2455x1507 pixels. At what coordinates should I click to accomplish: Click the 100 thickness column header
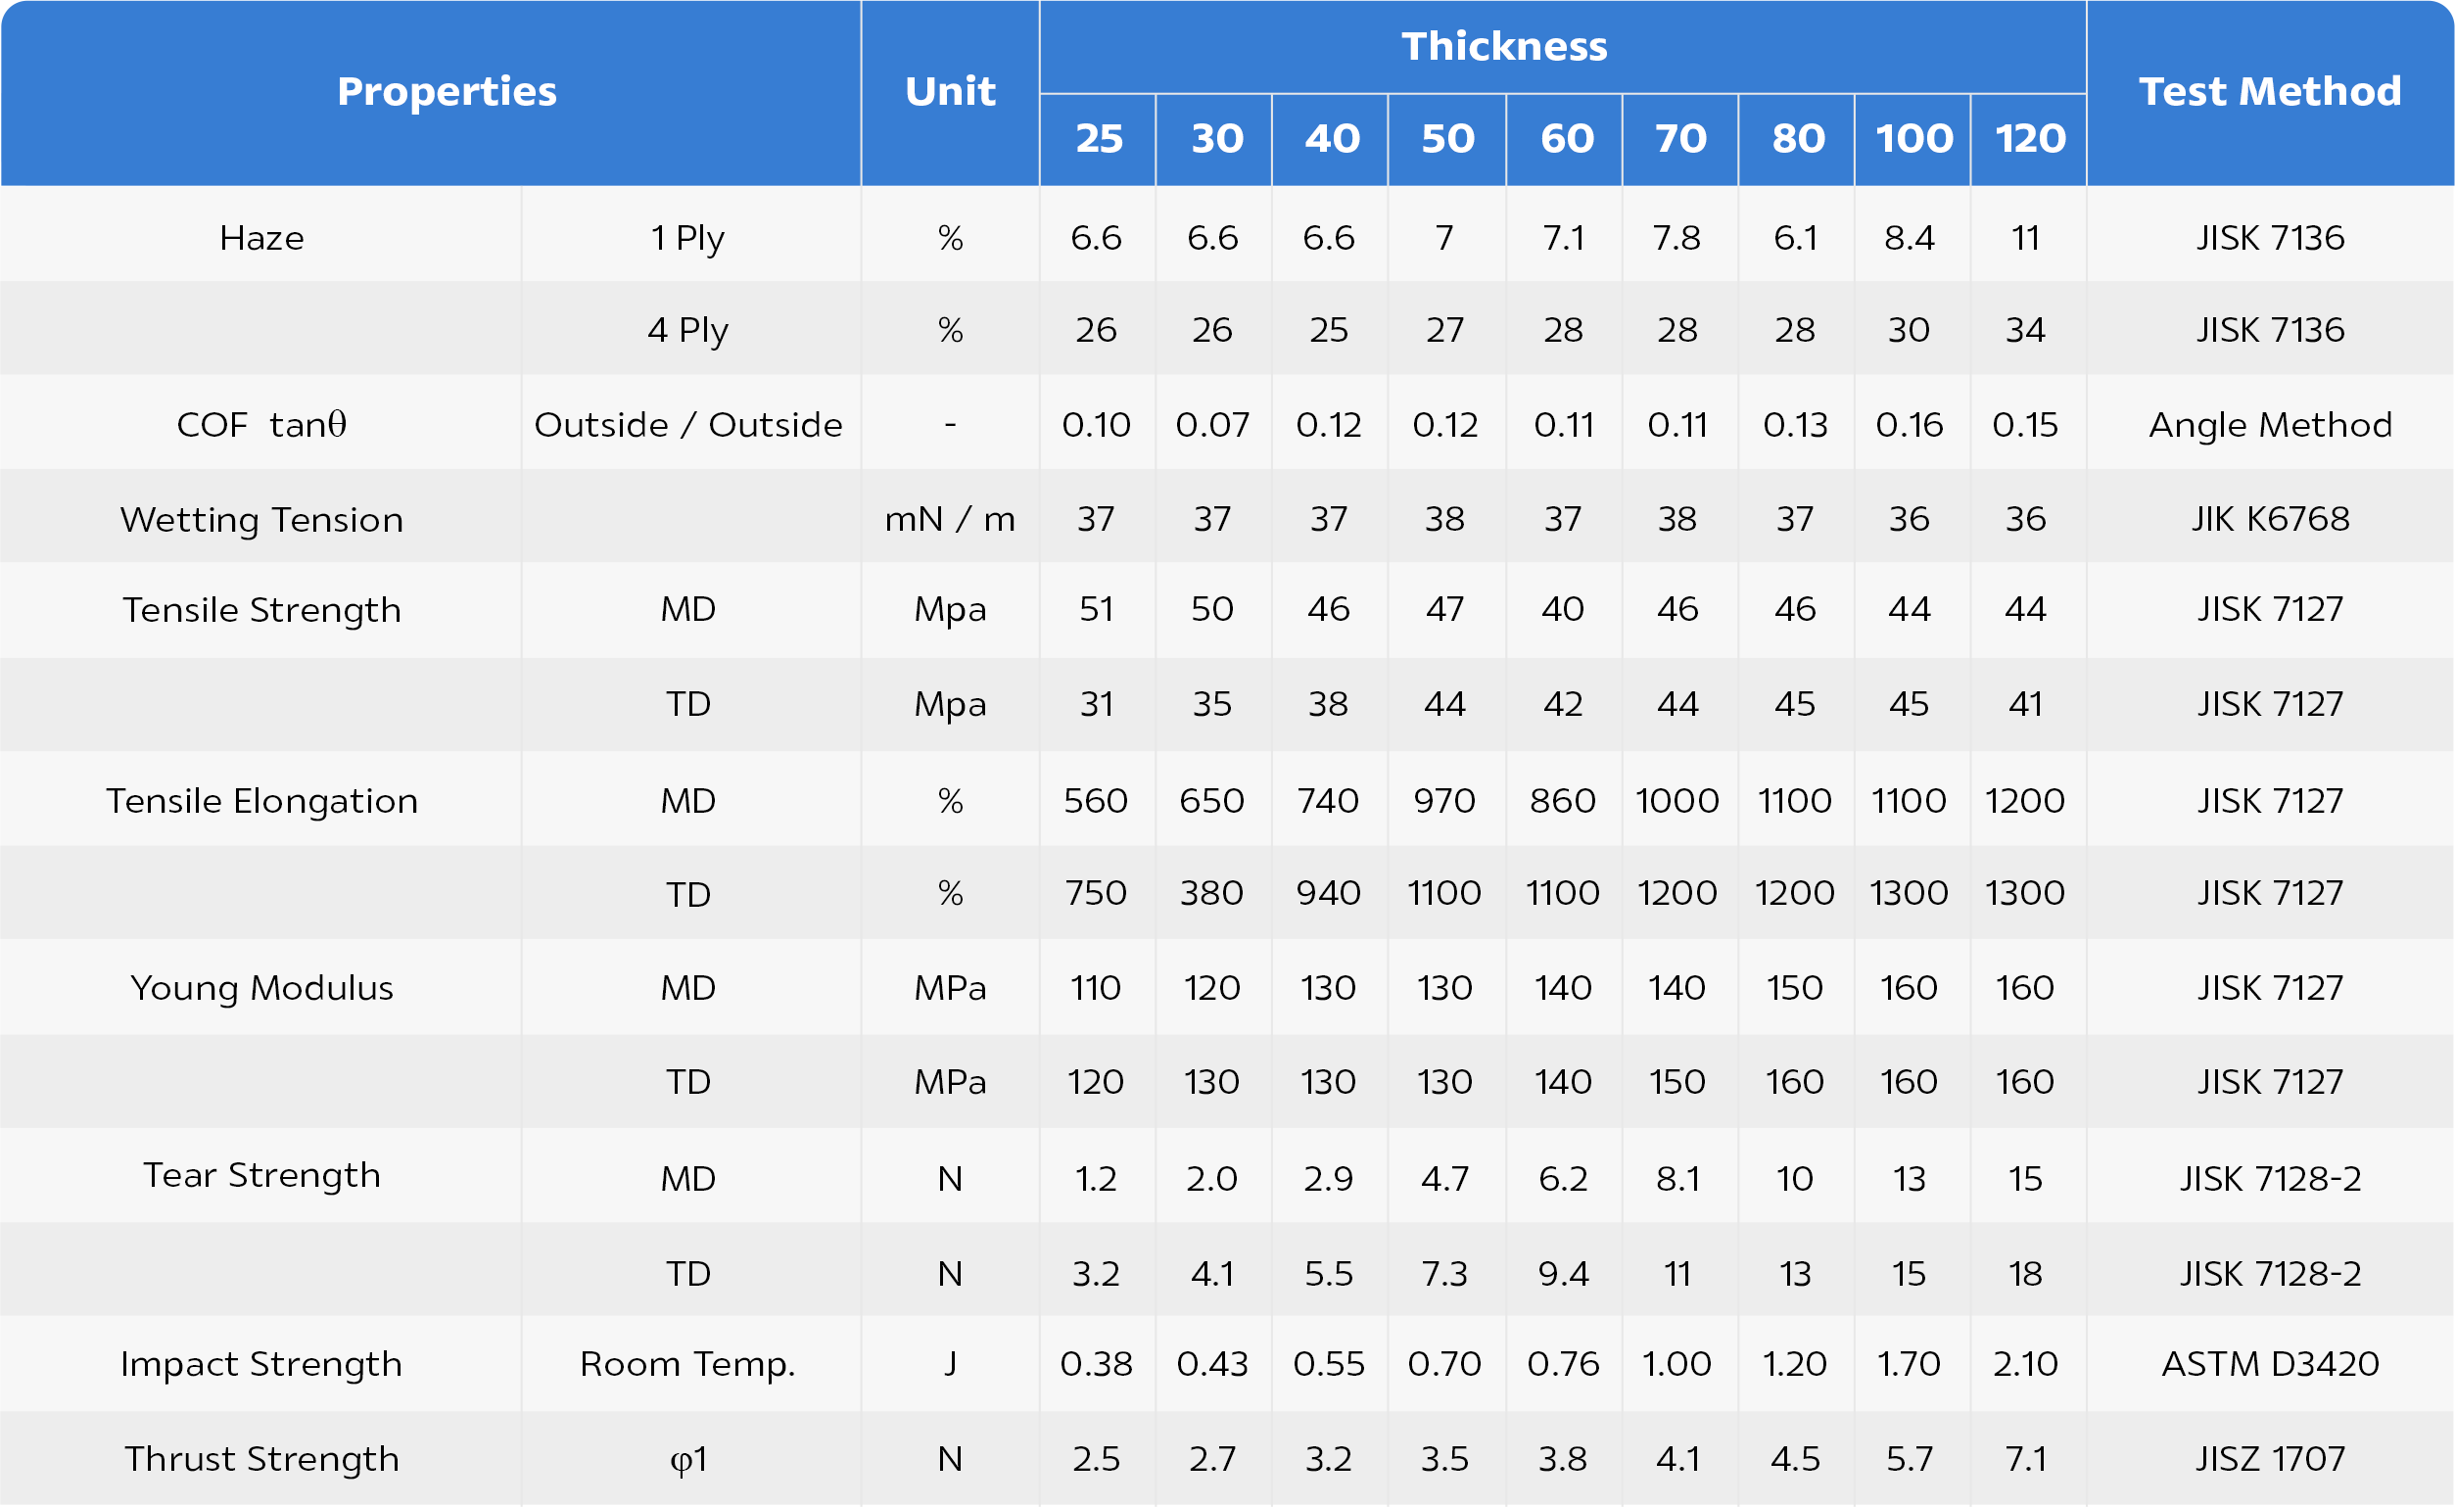1912,138
